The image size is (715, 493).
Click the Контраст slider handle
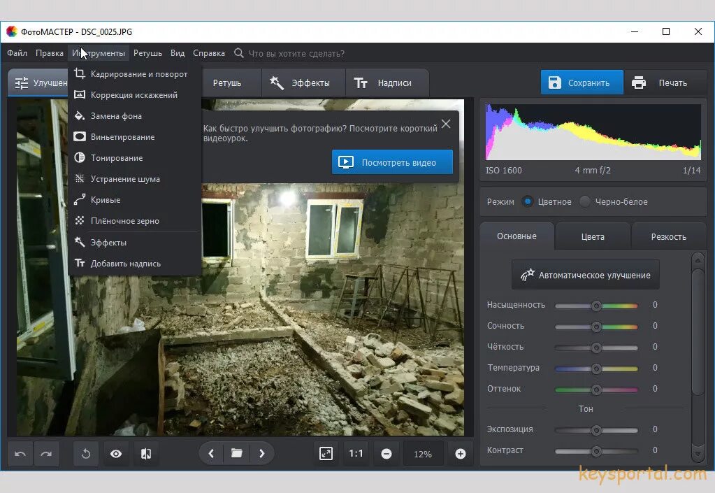click(x=596, y=451)
